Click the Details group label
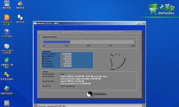This screenshot has width=179, height=107. 45,72
